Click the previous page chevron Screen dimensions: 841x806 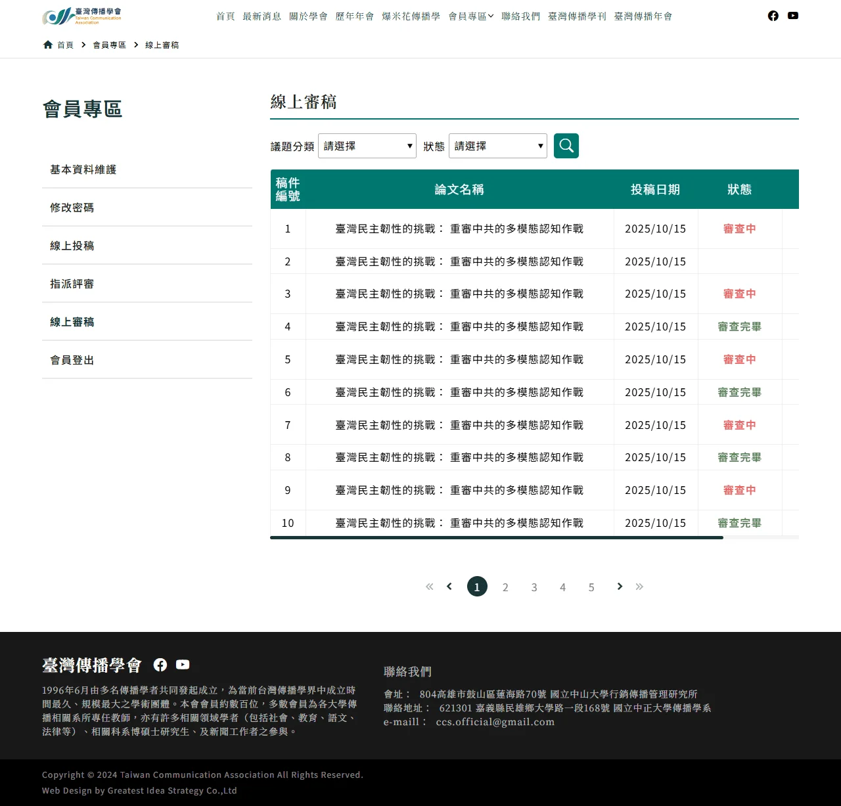click(449, 586)
